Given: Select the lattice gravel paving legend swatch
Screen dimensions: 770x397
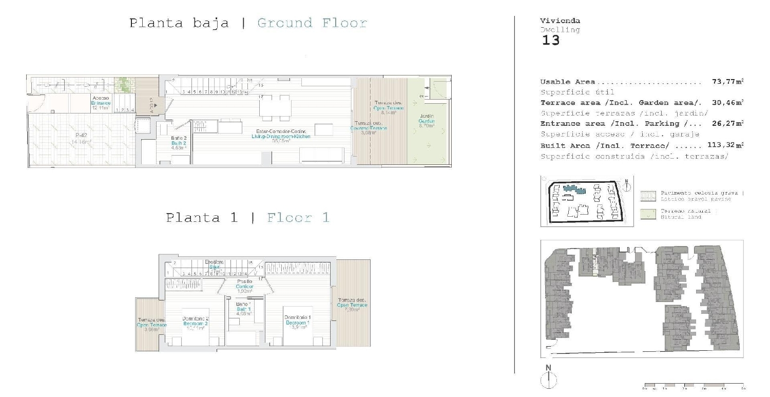Looking at the screenshot, I should click(648, 196).
